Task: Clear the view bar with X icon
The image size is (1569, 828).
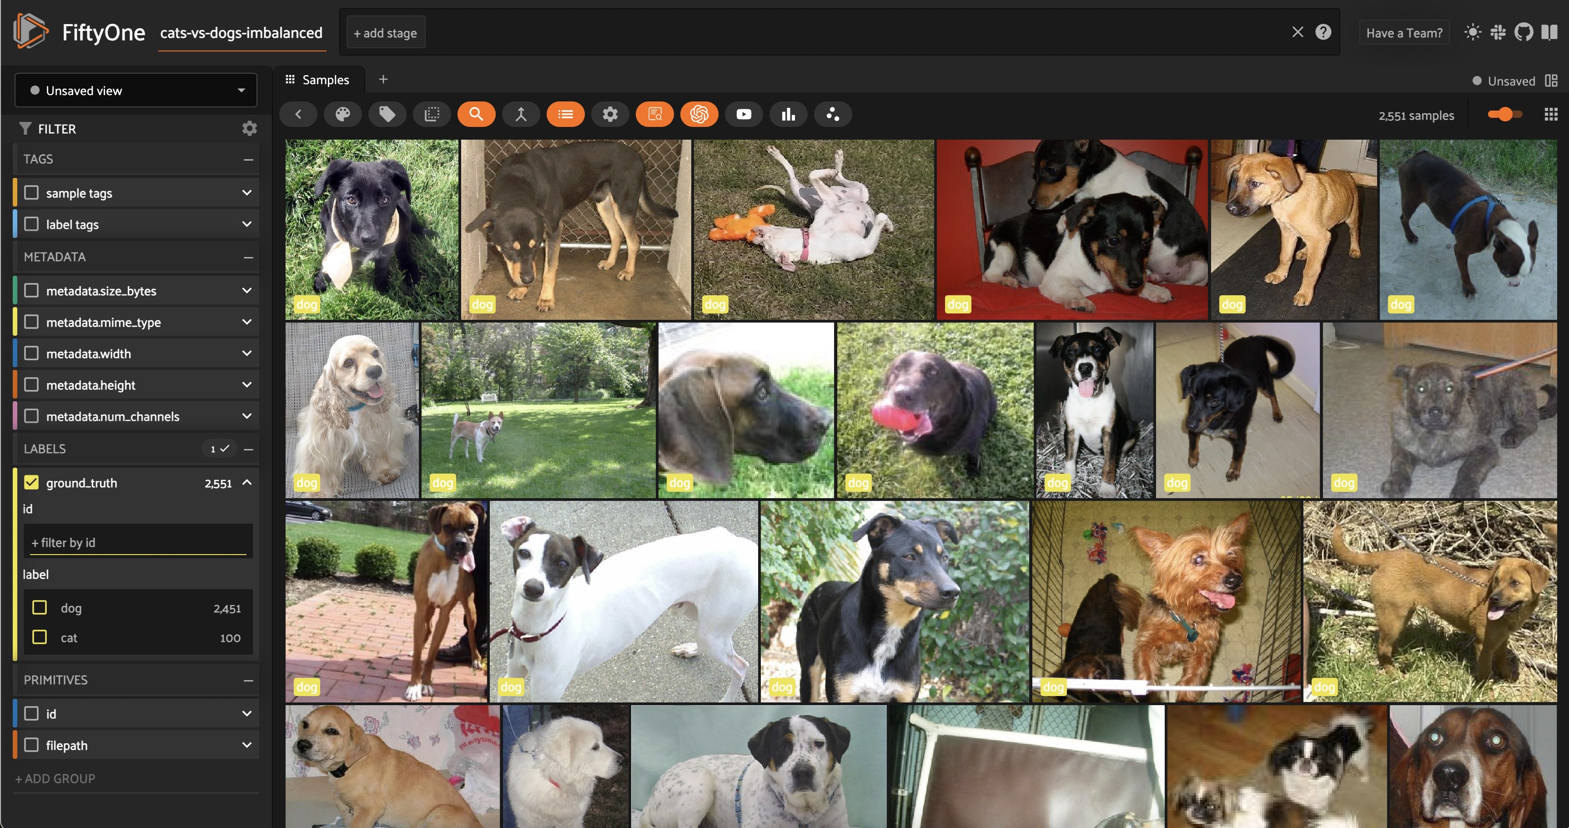Action: click(1297, 32)
